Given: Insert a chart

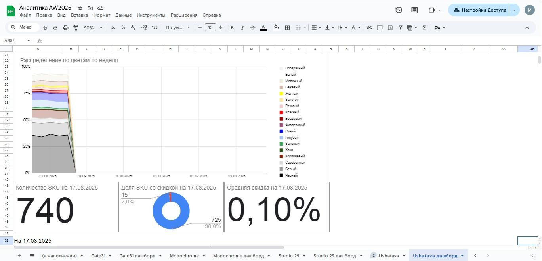Looking at the screenshot, I should pyautogui.click(x=390, y=27).
